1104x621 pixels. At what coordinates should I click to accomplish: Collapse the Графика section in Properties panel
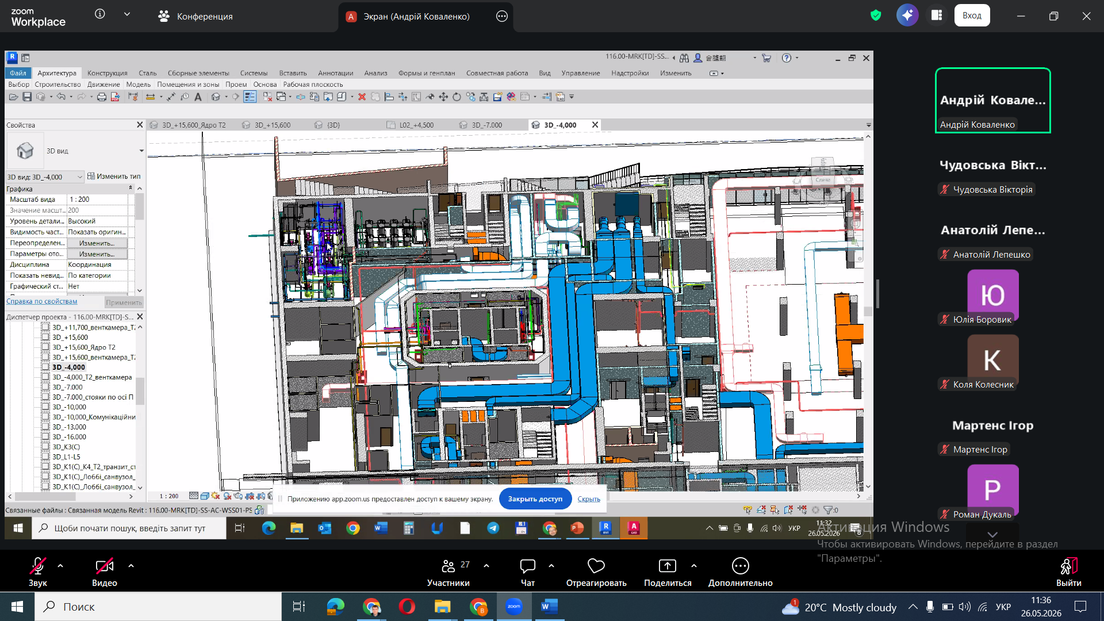tap(131, 189)
